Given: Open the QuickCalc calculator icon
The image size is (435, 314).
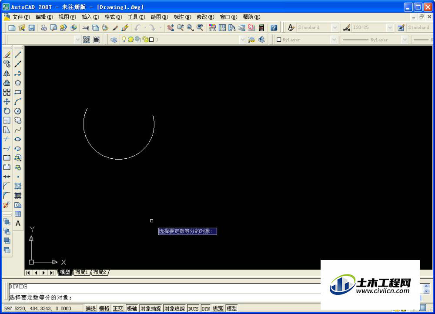Looking at the screenshot, I should (x=261, y=27).
